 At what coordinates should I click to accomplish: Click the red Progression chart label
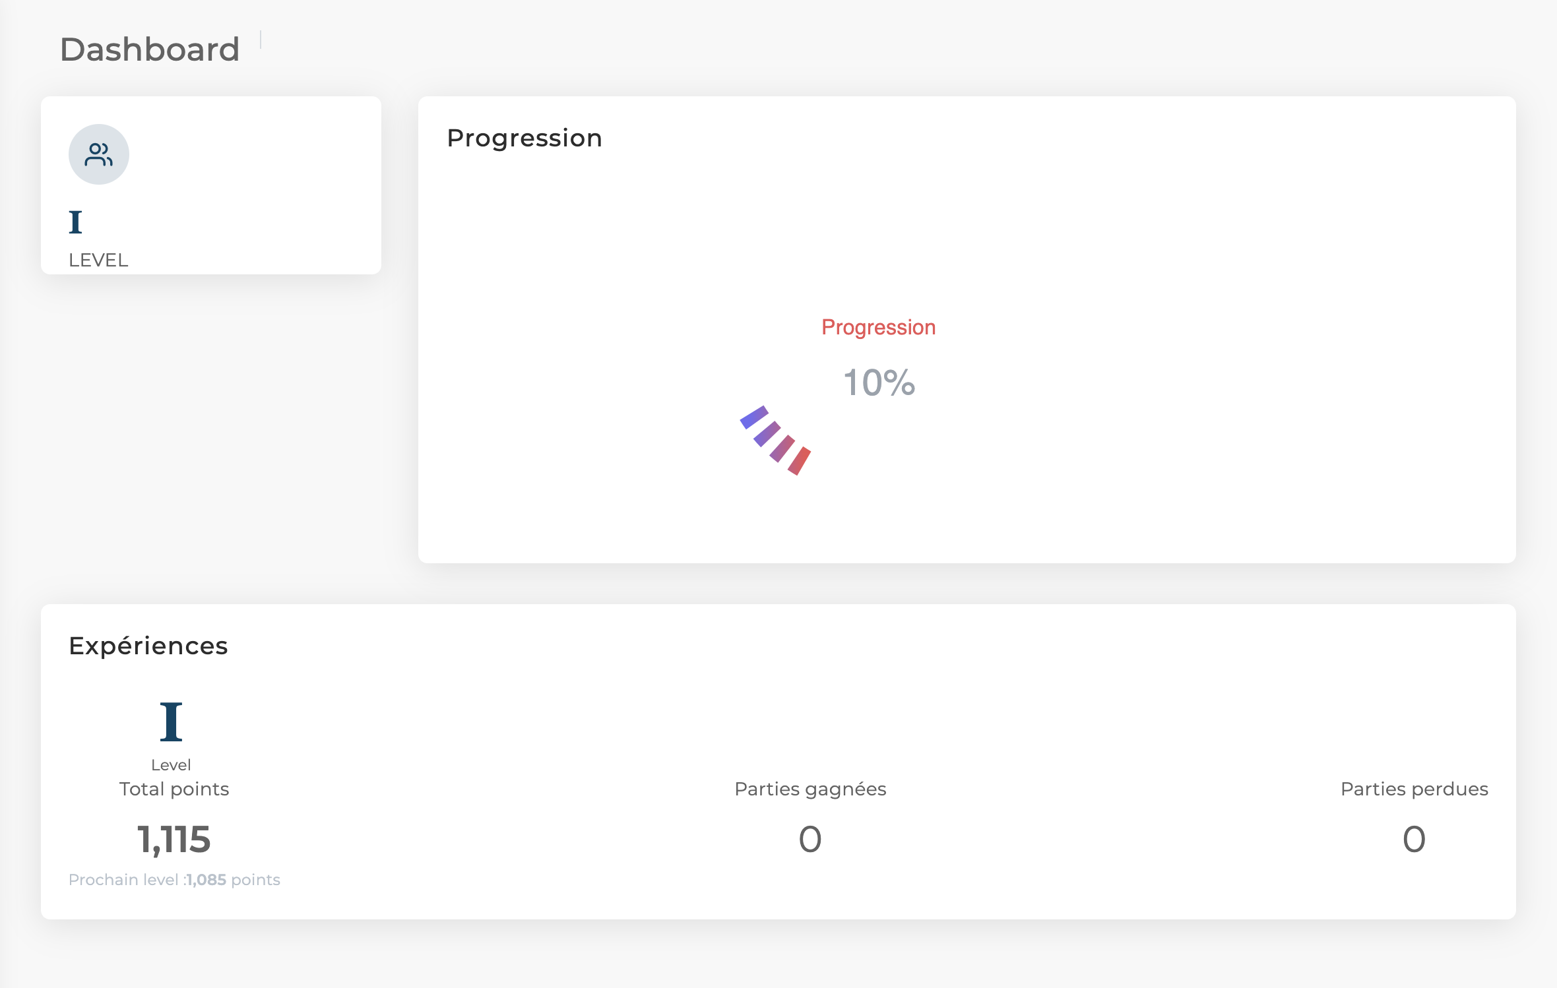pyautogui.click(x=878, y=327)
